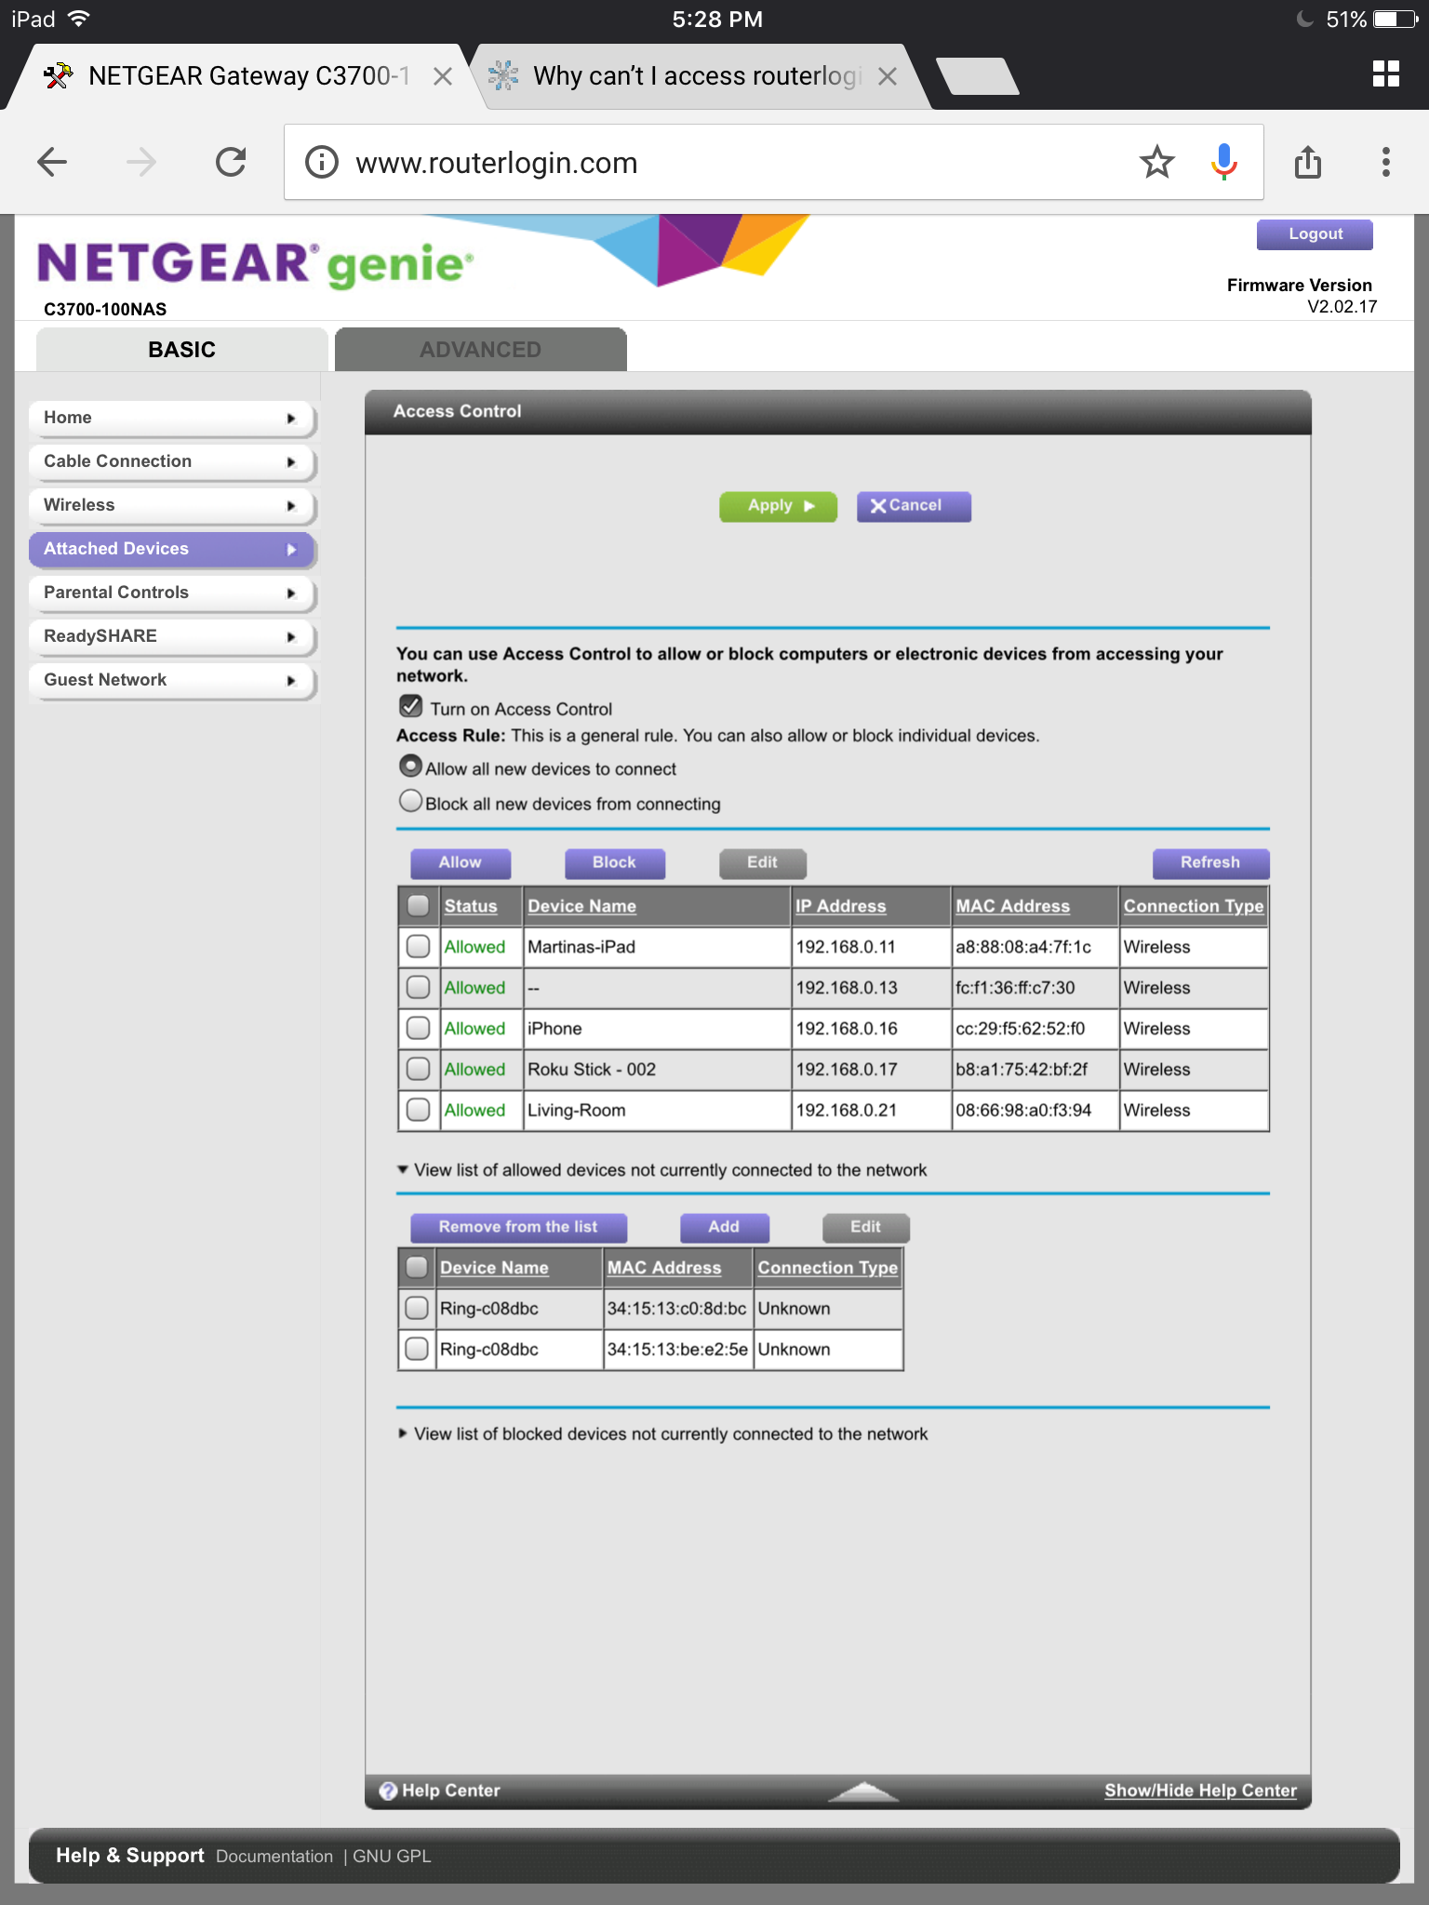
Task: Open the Parental Controls menu item
Action: 172,593
